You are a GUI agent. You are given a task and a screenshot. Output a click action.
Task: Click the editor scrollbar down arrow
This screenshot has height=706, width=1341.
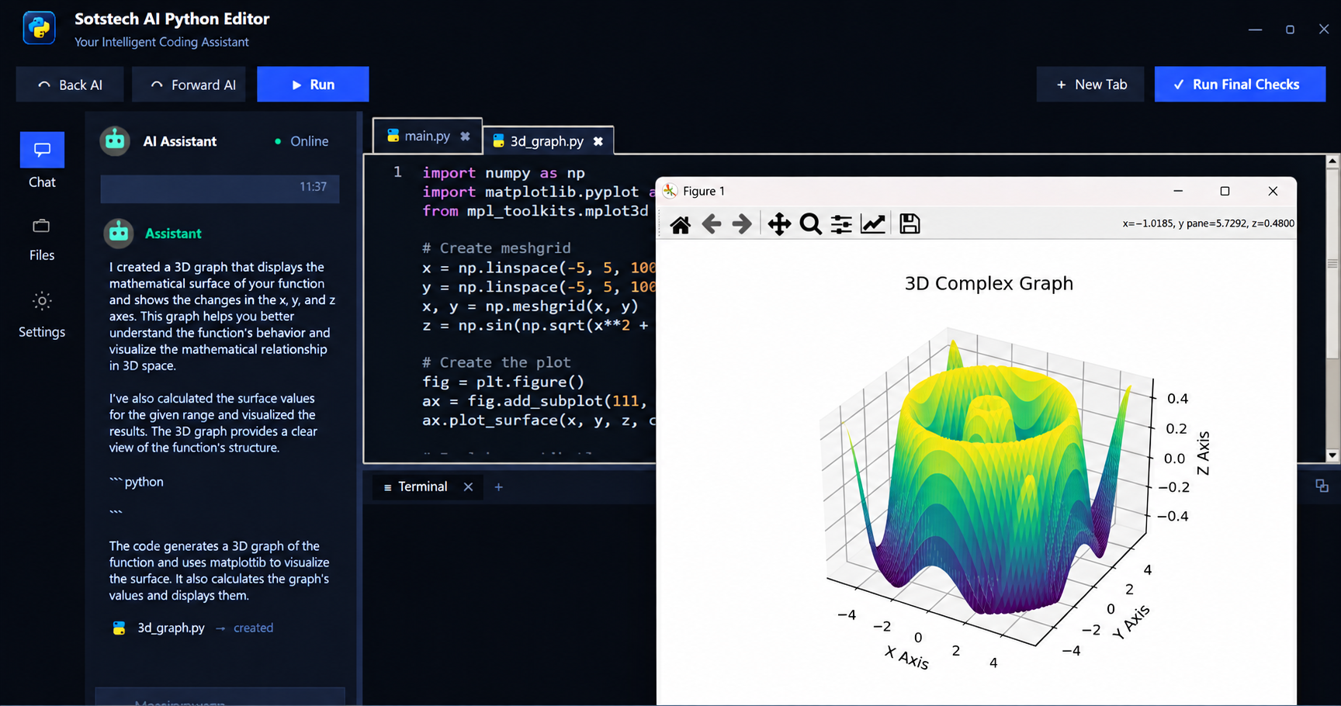[1332, 455]
